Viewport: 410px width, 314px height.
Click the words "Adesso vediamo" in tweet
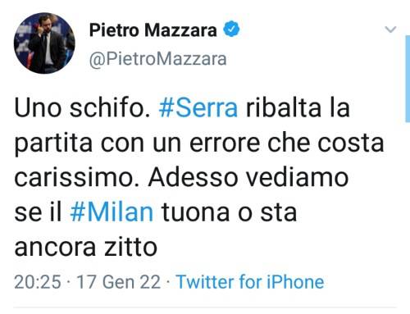(248, 178)
